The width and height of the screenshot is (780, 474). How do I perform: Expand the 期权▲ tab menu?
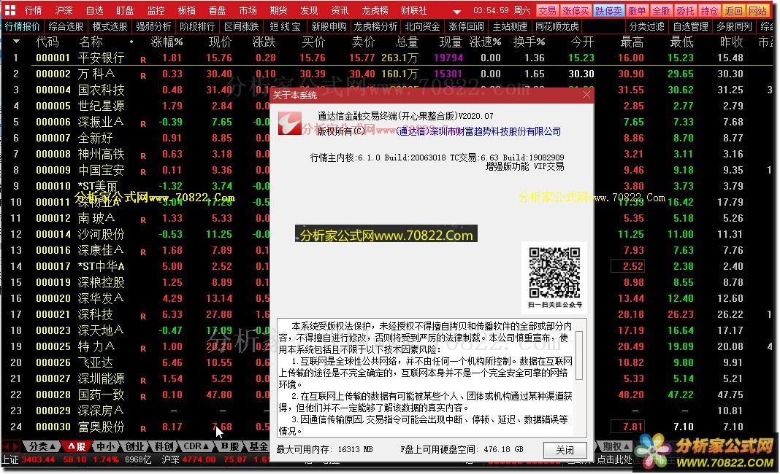[616, 446]
